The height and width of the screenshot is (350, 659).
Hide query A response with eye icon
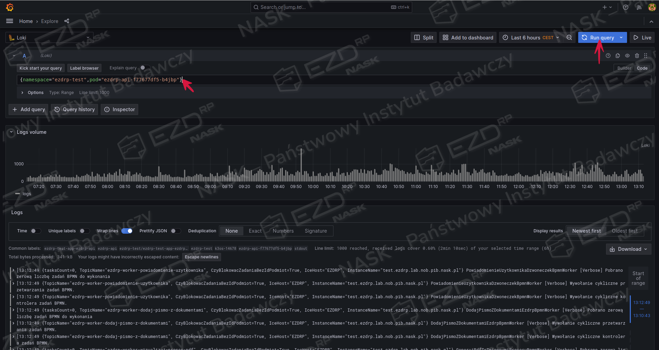(627, 56)
